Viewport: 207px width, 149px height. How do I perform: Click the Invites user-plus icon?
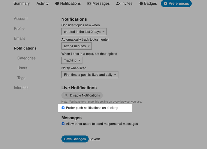click(118, 4)
